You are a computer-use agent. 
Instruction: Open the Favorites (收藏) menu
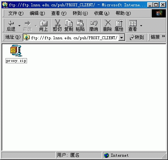102,13
